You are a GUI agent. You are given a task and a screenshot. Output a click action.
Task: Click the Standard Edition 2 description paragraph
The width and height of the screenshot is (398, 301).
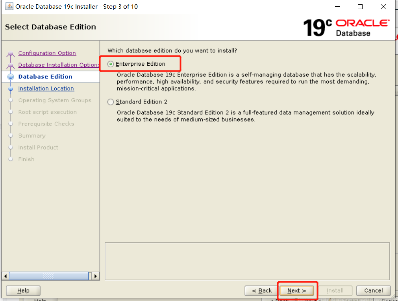pyautogui.click(x=245, y=116)
